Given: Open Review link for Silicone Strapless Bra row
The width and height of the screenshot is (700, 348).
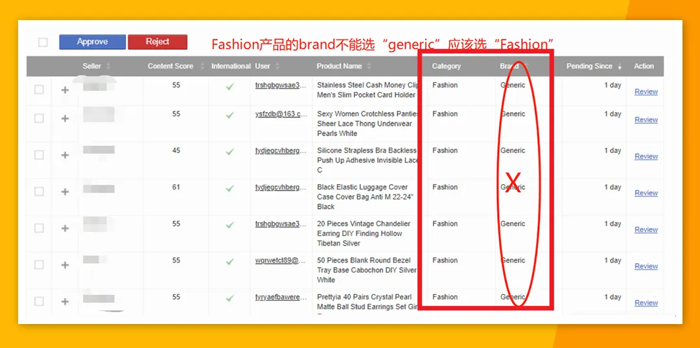Looking at the screenshot, I should click(646, 156).
